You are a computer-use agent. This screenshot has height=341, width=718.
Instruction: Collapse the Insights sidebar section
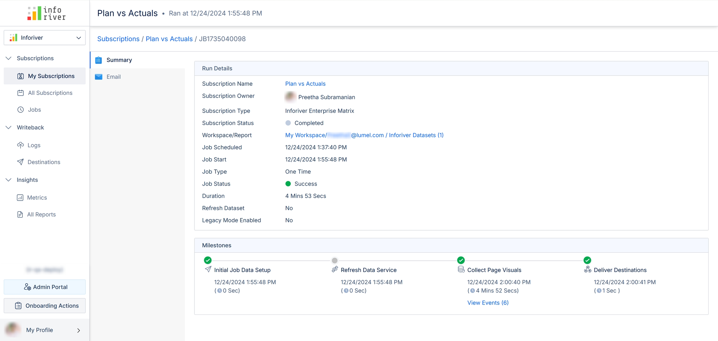tap(9, 180)
